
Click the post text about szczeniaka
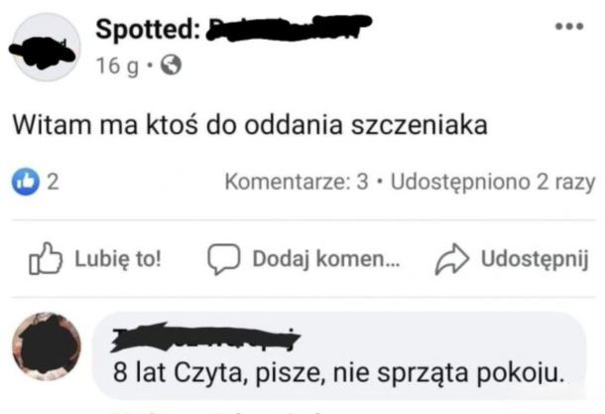click(248, 127)
